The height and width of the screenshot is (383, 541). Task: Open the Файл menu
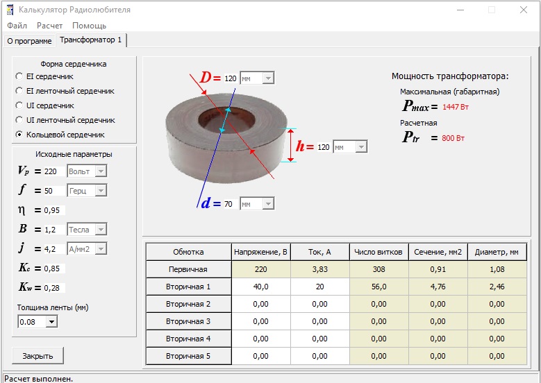17,26
